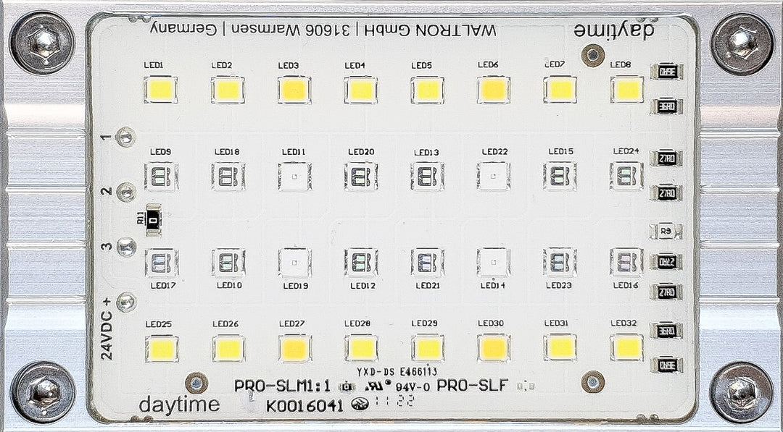This screenshot has width=783, height=432.
Task: Select the LED chip below LED13 label
Action: pos(427,177)
